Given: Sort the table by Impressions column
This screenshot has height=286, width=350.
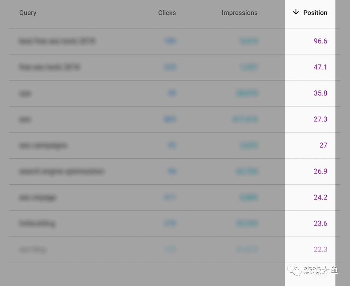Looking at the screenshot, I should 239,13.
